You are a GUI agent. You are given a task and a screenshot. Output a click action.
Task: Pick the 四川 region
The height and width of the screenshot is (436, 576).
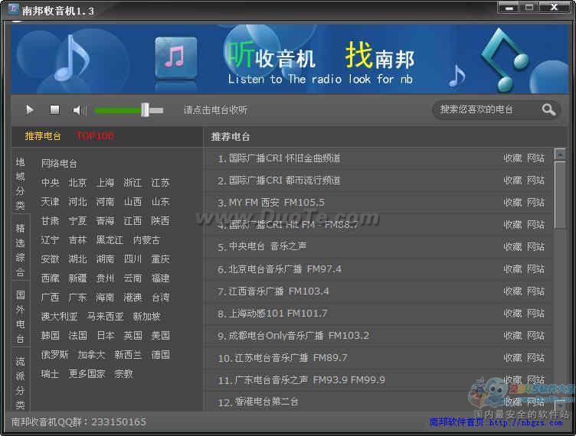133,259
